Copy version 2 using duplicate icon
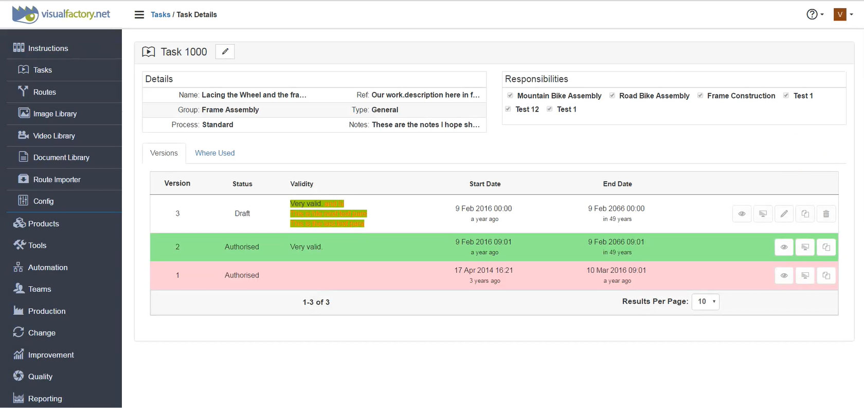The image size is (864, 408). (826, 247)
